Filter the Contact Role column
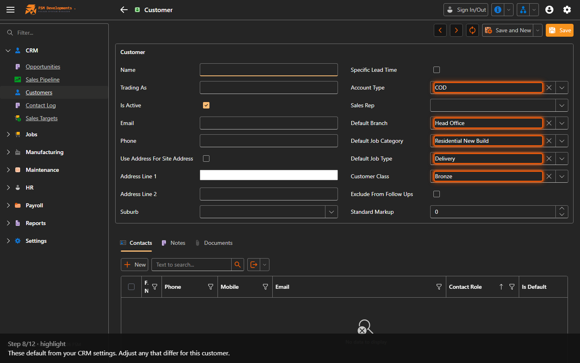580x363 pixels. (x=512, y=287)
